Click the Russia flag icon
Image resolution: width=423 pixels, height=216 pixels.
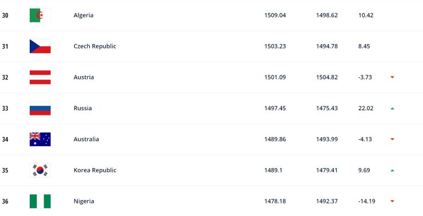(x=40, y=109)
